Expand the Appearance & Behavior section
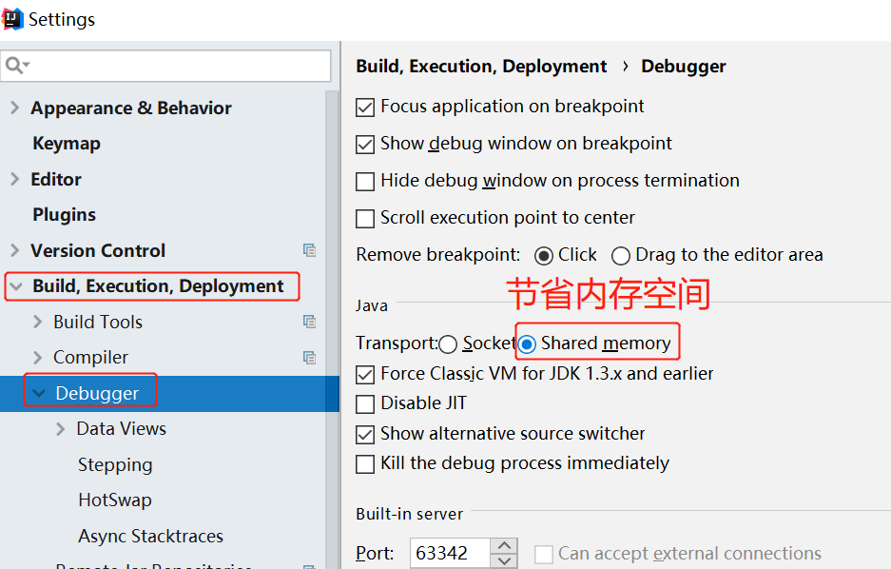Viewport: 891px width, 569px height. [x=15, y=108]
